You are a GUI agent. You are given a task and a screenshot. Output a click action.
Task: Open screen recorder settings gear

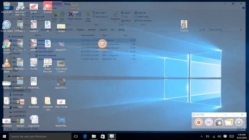pos(239,122)
